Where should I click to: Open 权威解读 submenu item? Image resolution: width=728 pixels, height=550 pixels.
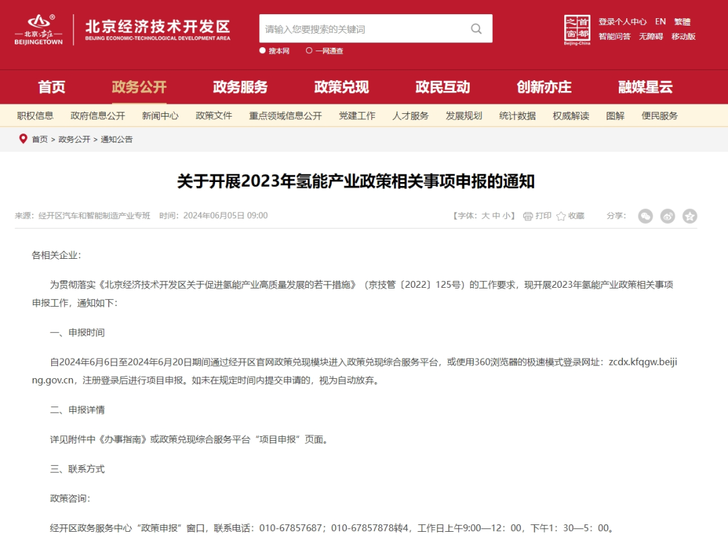tap(571, 115)
